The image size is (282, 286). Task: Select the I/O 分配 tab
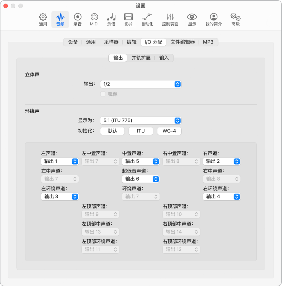(153, 42)
